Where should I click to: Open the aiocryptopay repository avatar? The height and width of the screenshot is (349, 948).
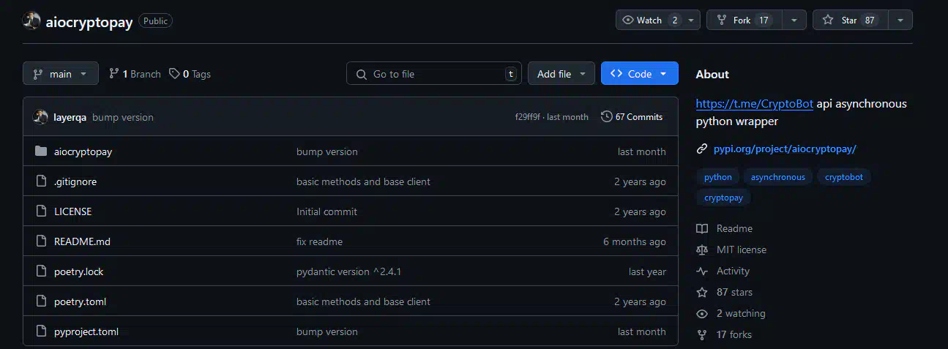[31, 21]
